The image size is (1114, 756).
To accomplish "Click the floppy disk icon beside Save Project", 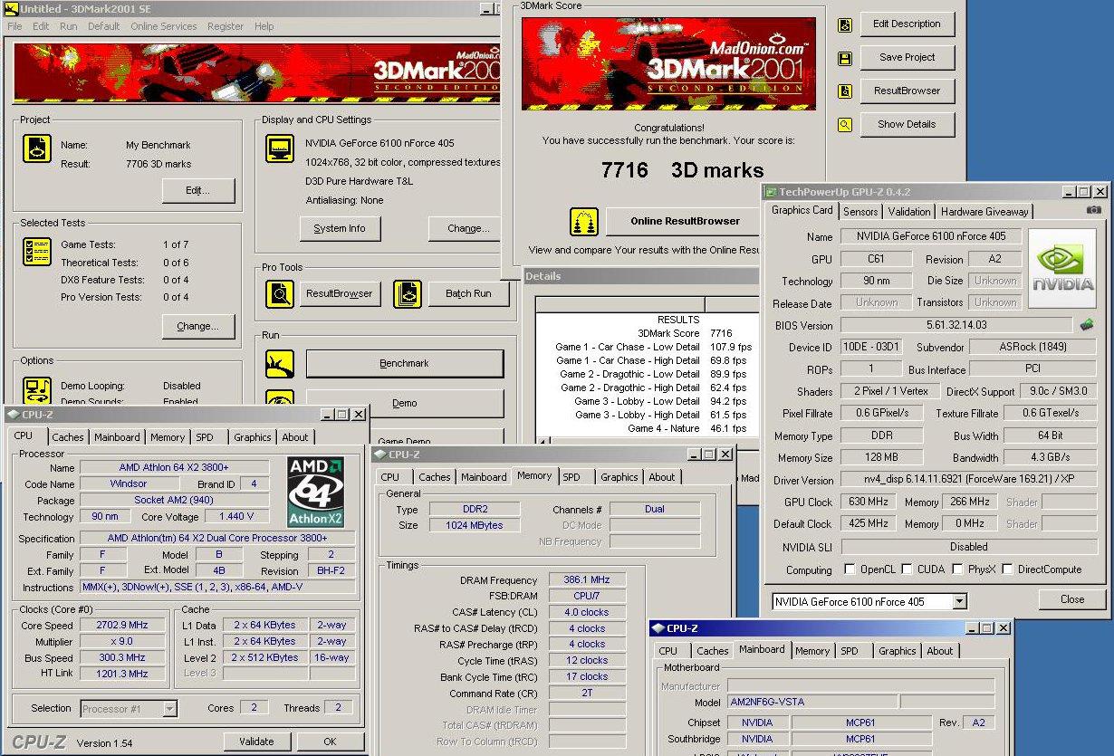I will click(x=845, y=59).
